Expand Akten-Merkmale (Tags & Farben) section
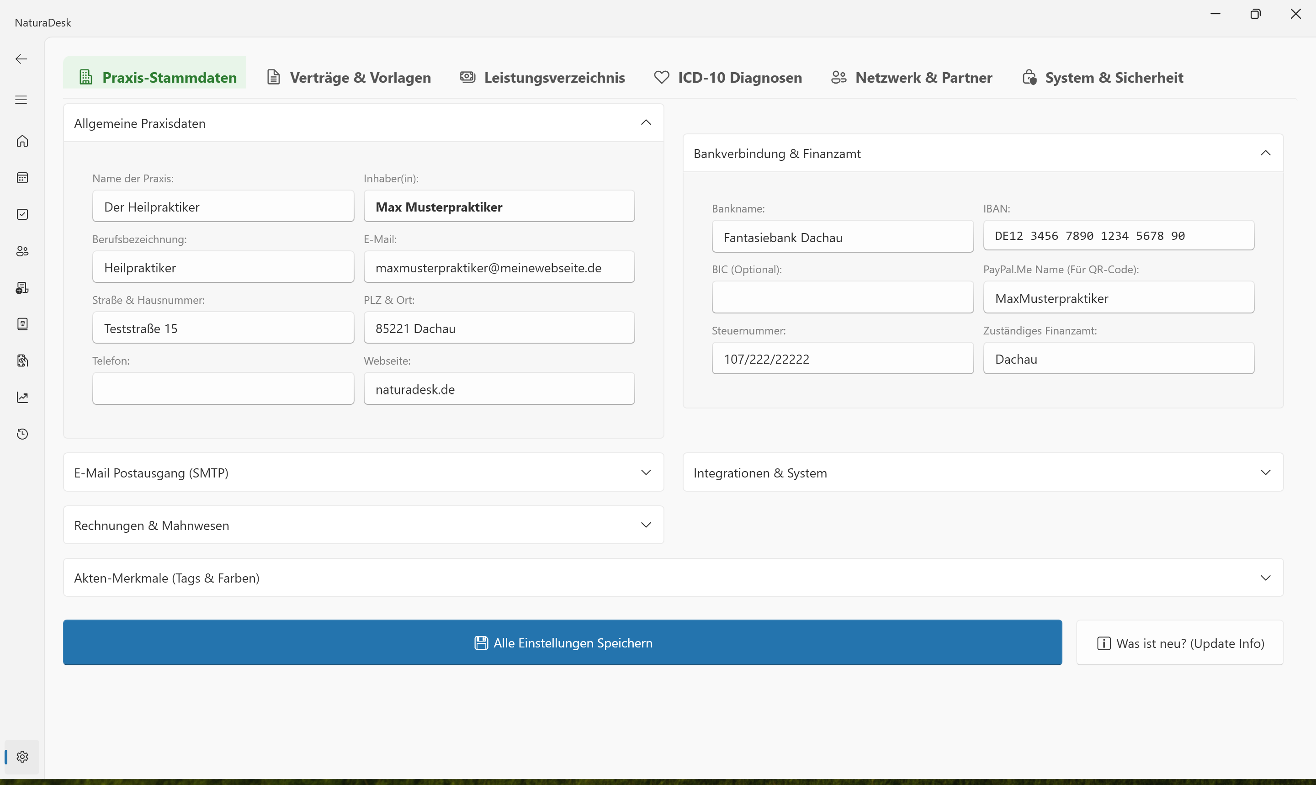 1265,578
